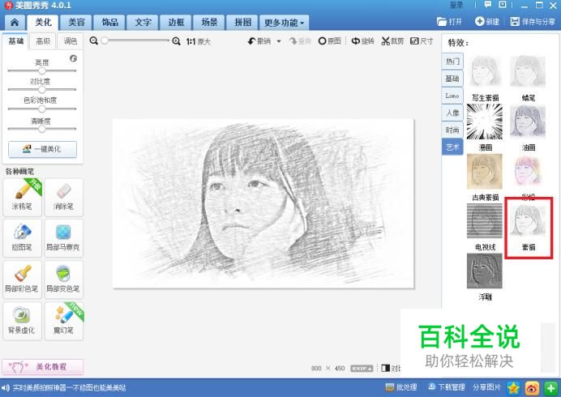Click the zoom out magnifier icon

click(94, 41)
